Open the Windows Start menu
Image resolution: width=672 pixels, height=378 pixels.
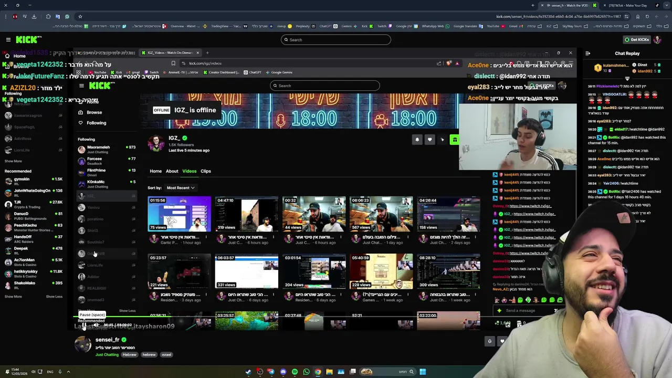(x=423, y=372)
